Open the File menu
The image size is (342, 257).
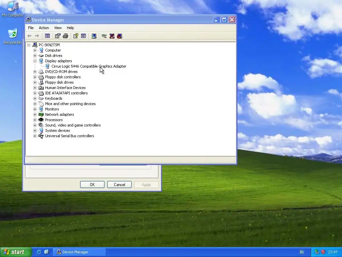coord(31,28)
